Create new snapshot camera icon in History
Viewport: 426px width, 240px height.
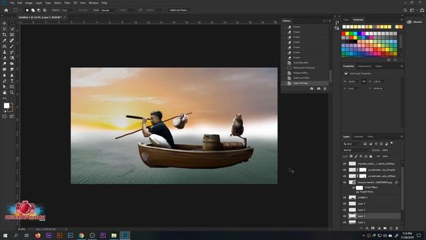tap(318, 89)
